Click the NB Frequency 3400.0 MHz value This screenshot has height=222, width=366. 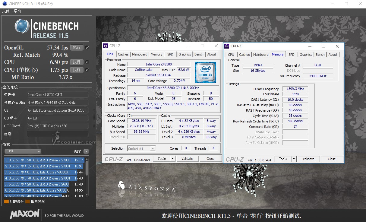[x=318, y=76]
